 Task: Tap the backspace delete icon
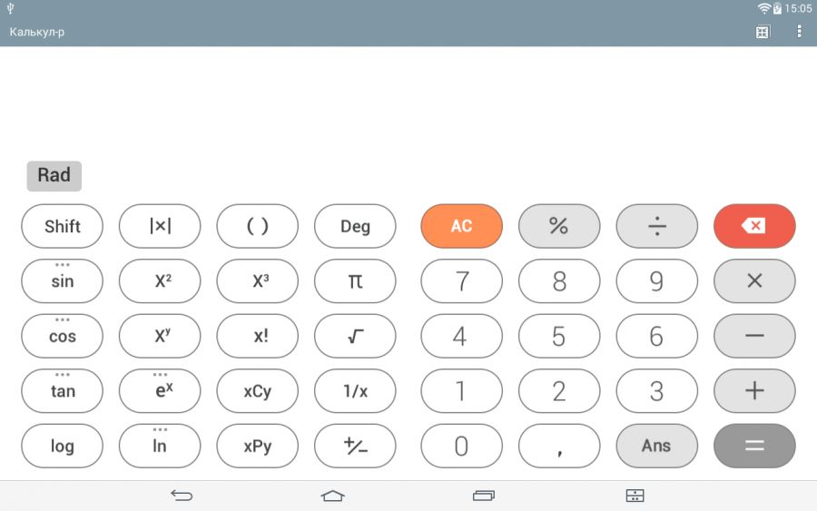click(x=754, y=226)
